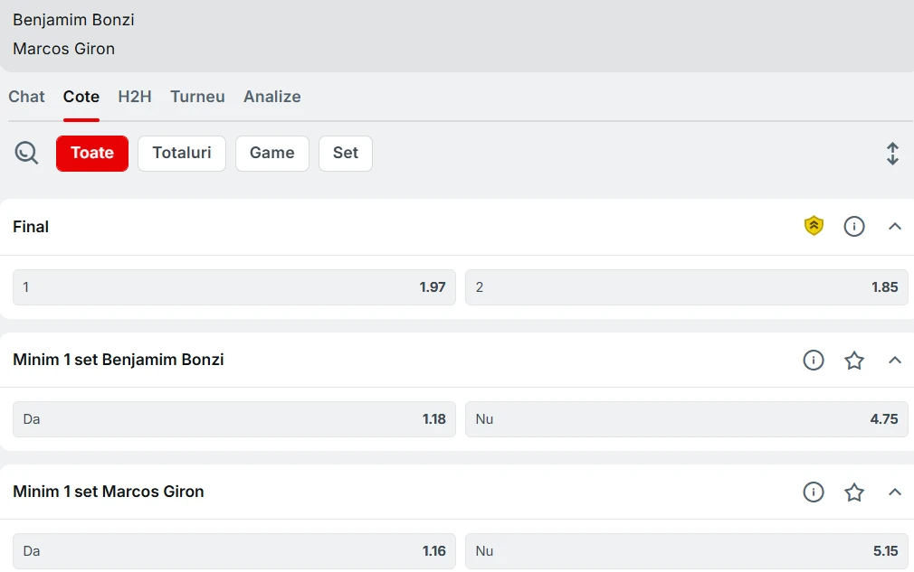Viewport: 914px width, 572px height.
Task: Star the Minim 1 set Marcos Giron market
Action: pos(854,492)
